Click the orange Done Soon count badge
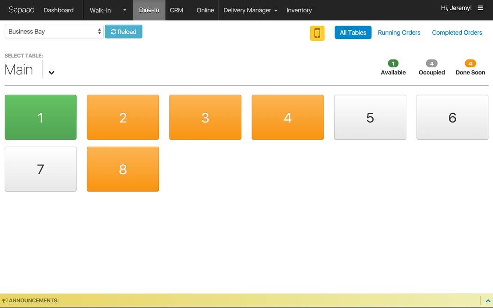This screenshot has height=308, width=493. tap(470, 64)
